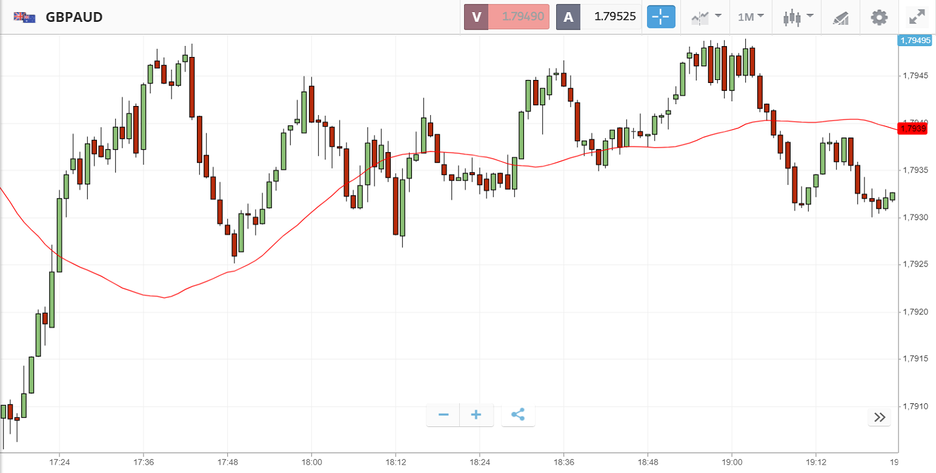Click the buy A price button 1.79525
This screenshot has height=473, width=936.
tap(599, 17)
